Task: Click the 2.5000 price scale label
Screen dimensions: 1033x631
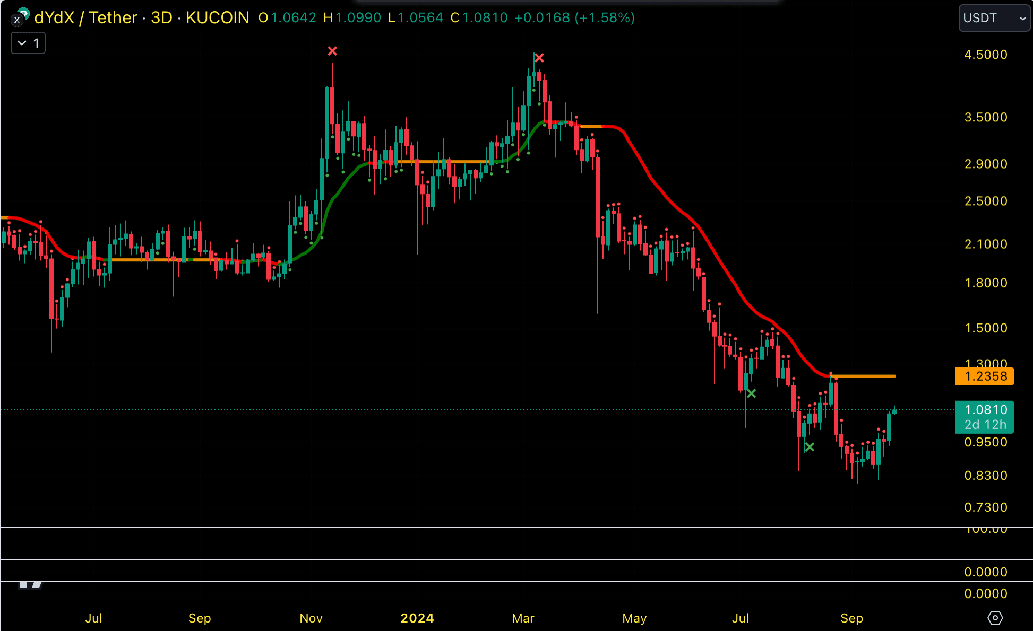Action: click(986, 201)
